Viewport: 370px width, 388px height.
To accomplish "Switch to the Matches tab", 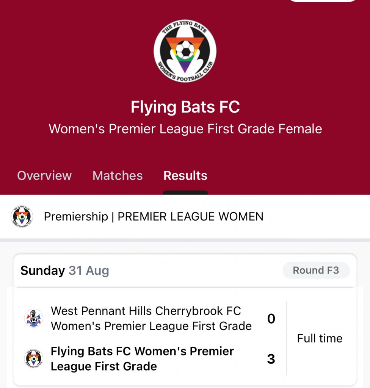I will [x=118, y=175].
